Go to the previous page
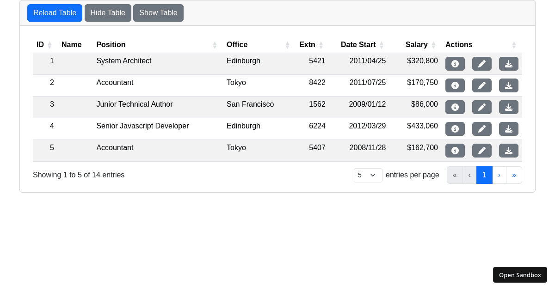555x291 pixels. (x=469, y=175)
